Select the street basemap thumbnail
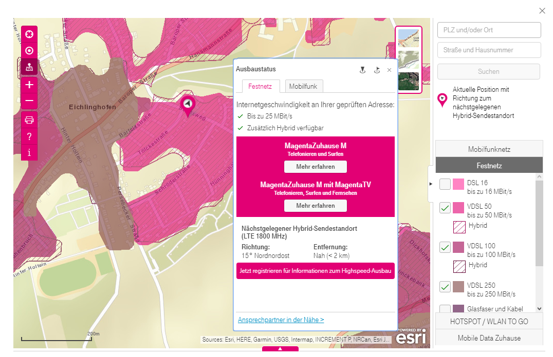This screenshot has width=553, height=357. [409, 38]
